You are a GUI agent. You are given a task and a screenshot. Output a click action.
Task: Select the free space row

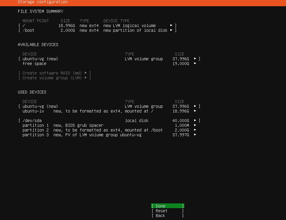pyautogui.click(x=109, y=64)
